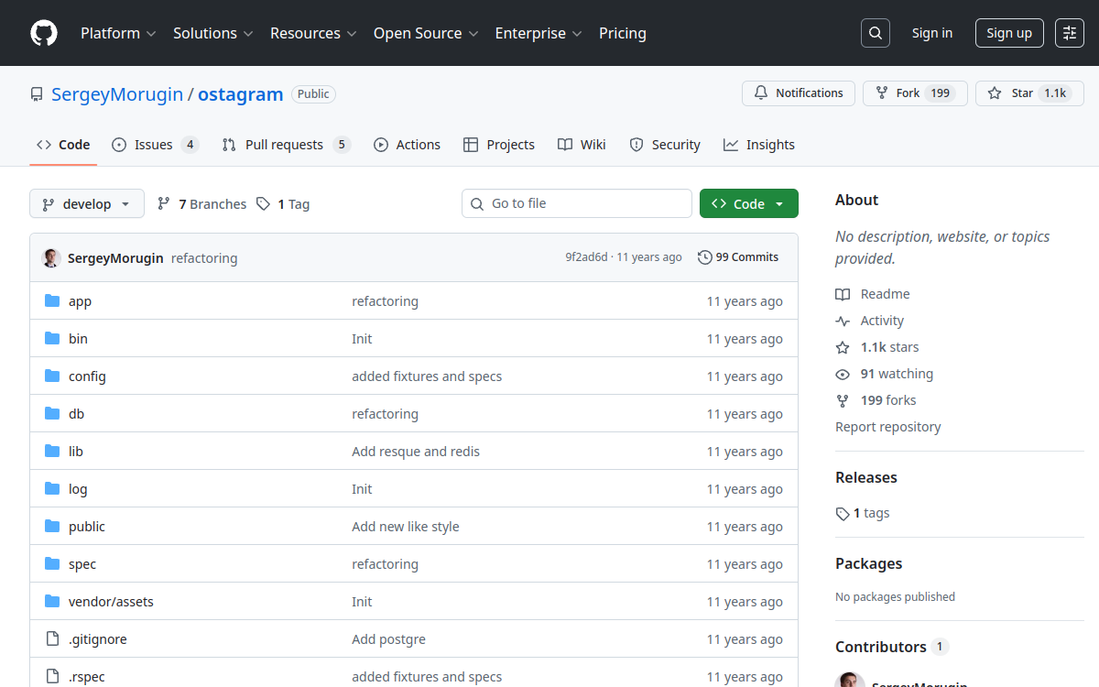Open the Report repository link
Screen dimensions: 1099x687
click(x=887, y=427)
